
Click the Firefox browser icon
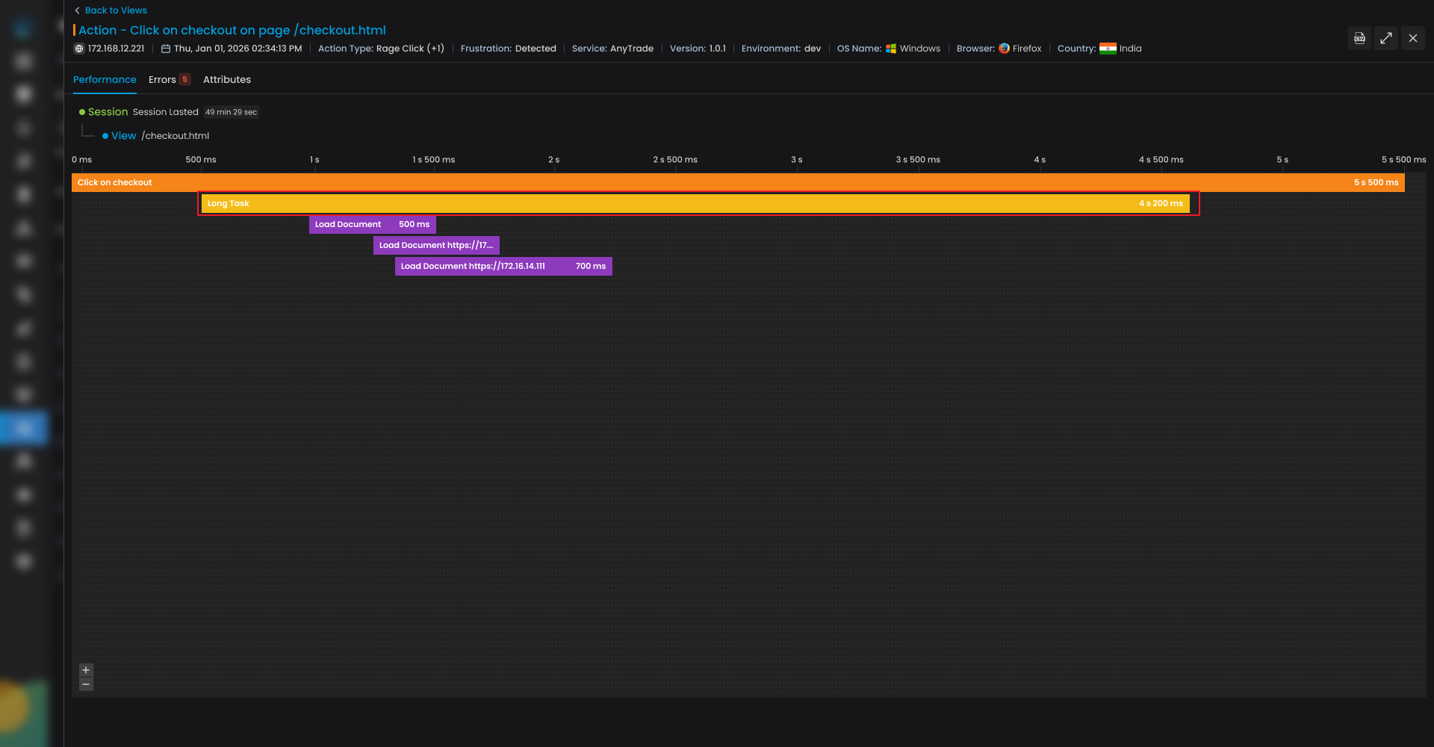click(1004, 49)
